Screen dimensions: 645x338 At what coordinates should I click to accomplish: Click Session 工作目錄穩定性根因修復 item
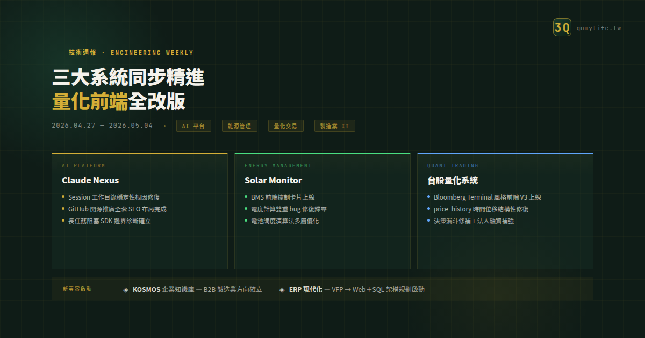pyautogui.click(x=114, y=197)
